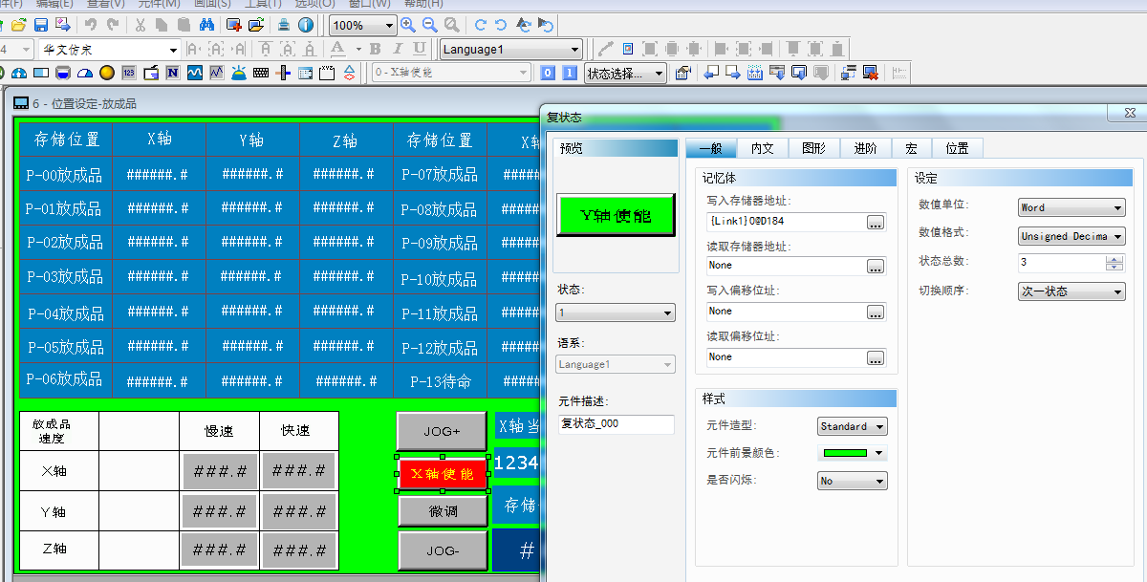Screen dimensions: 1147x582
Task: Click browse button for 写入存储器地址
Action: [876, 222]
